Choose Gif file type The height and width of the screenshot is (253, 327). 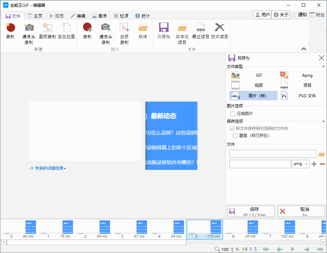click(x=253, y=75)
